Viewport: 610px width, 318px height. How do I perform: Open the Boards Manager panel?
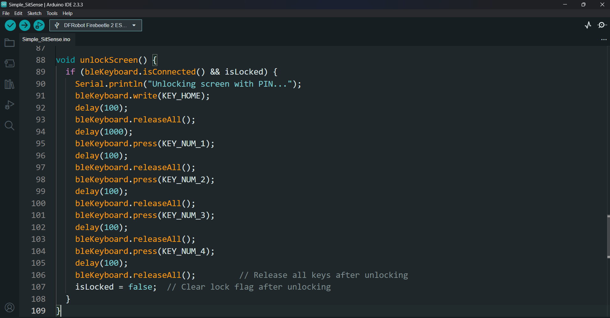pyautogui.click(x=10, y=63)
